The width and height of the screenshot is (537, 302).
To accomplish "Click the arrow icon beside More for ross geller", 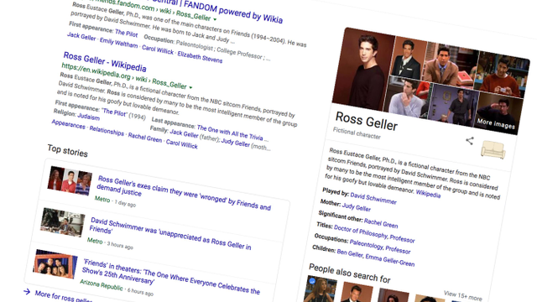I will click(27, 291).
